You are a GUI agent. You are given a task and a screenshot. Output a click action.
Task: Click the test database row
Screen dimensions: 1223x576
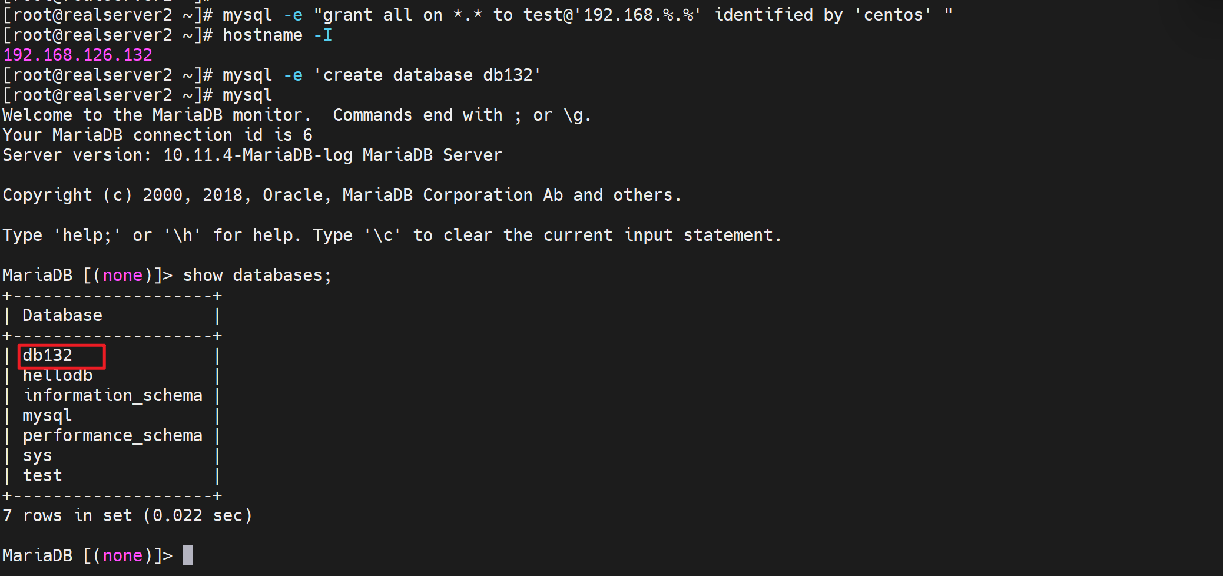(42, 476)
